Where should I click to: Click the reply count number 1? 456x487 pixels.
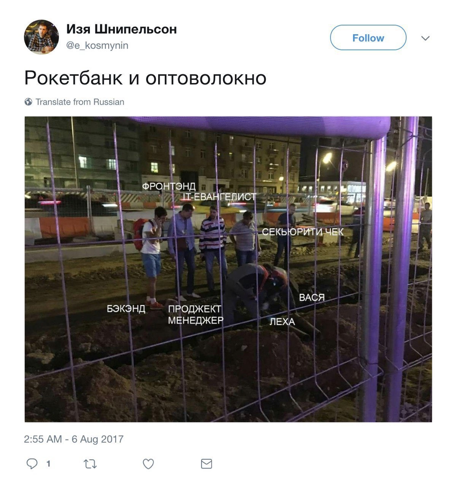pyautogui.click(x=48, y=464)
